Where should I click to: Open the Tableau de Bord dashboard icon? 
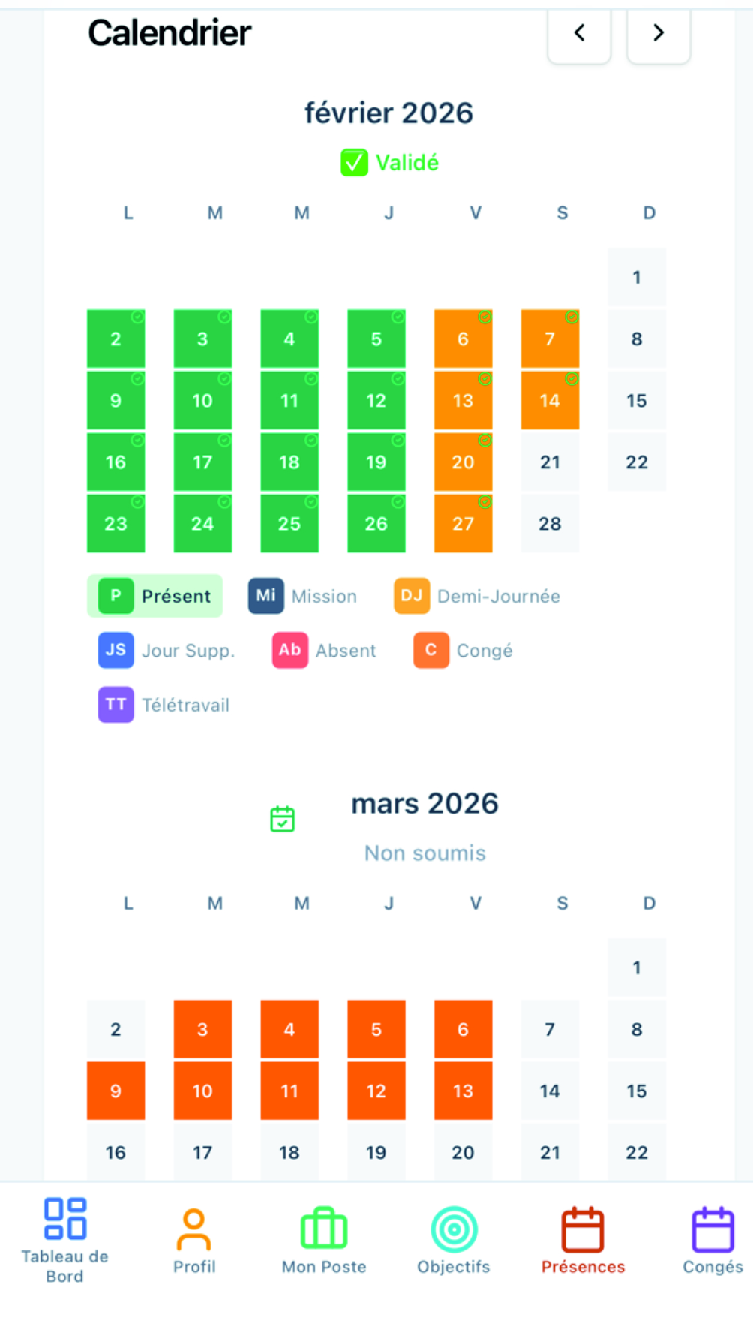(x=65, y=1219)
